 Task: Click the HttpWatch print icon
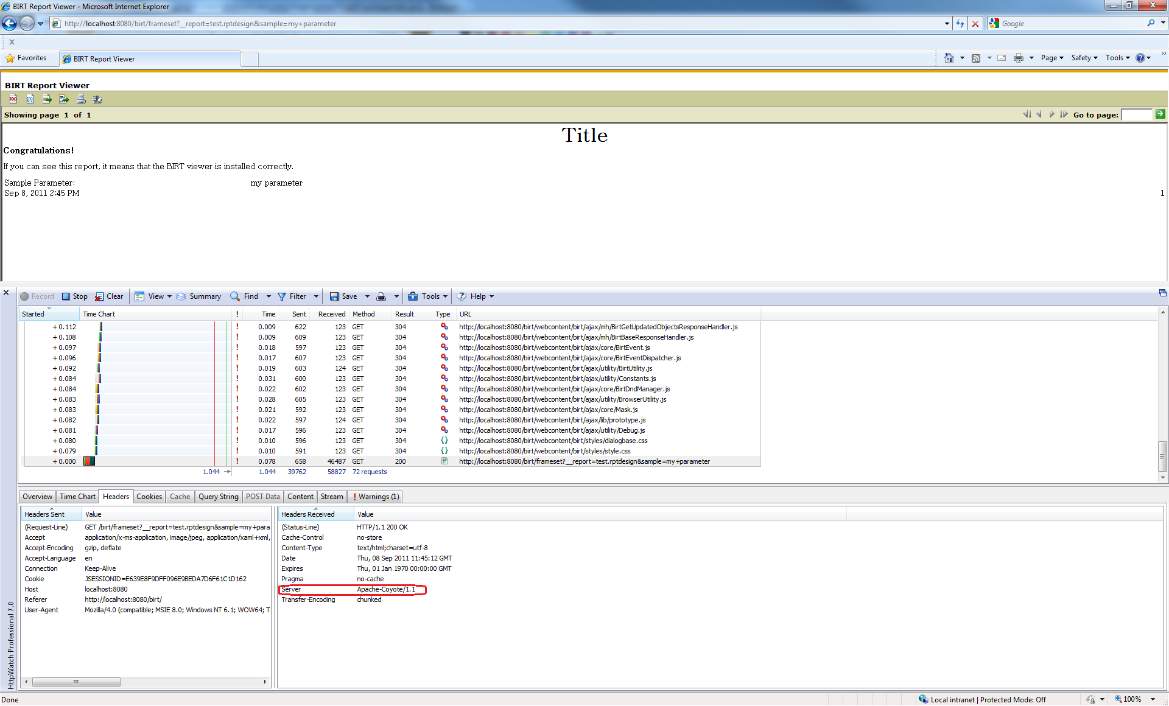pyautogui.click(x=381, y=296)
